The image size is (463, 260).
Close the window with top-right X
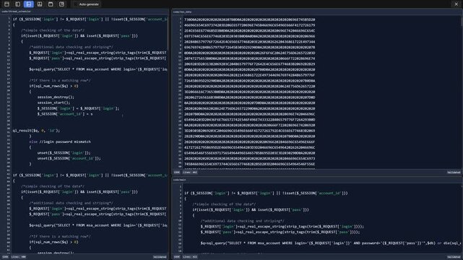tap(456, 4)
